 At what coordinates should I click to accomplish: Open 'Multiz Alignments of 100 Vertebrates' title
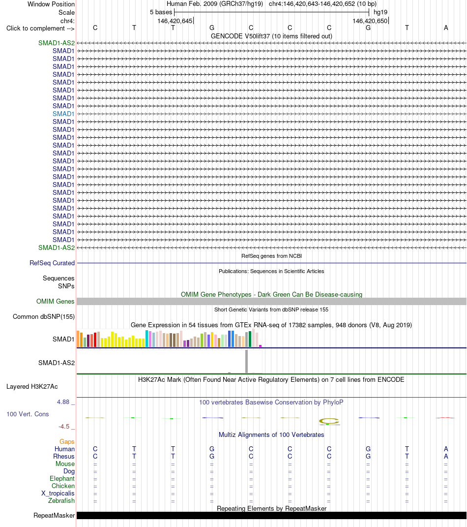click(271, 434)
